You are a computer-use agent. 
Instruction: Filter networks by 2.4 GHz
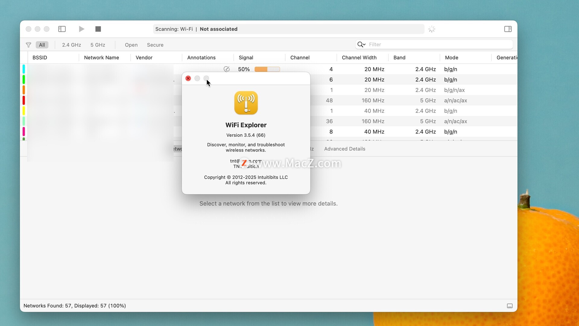[71, 45]
